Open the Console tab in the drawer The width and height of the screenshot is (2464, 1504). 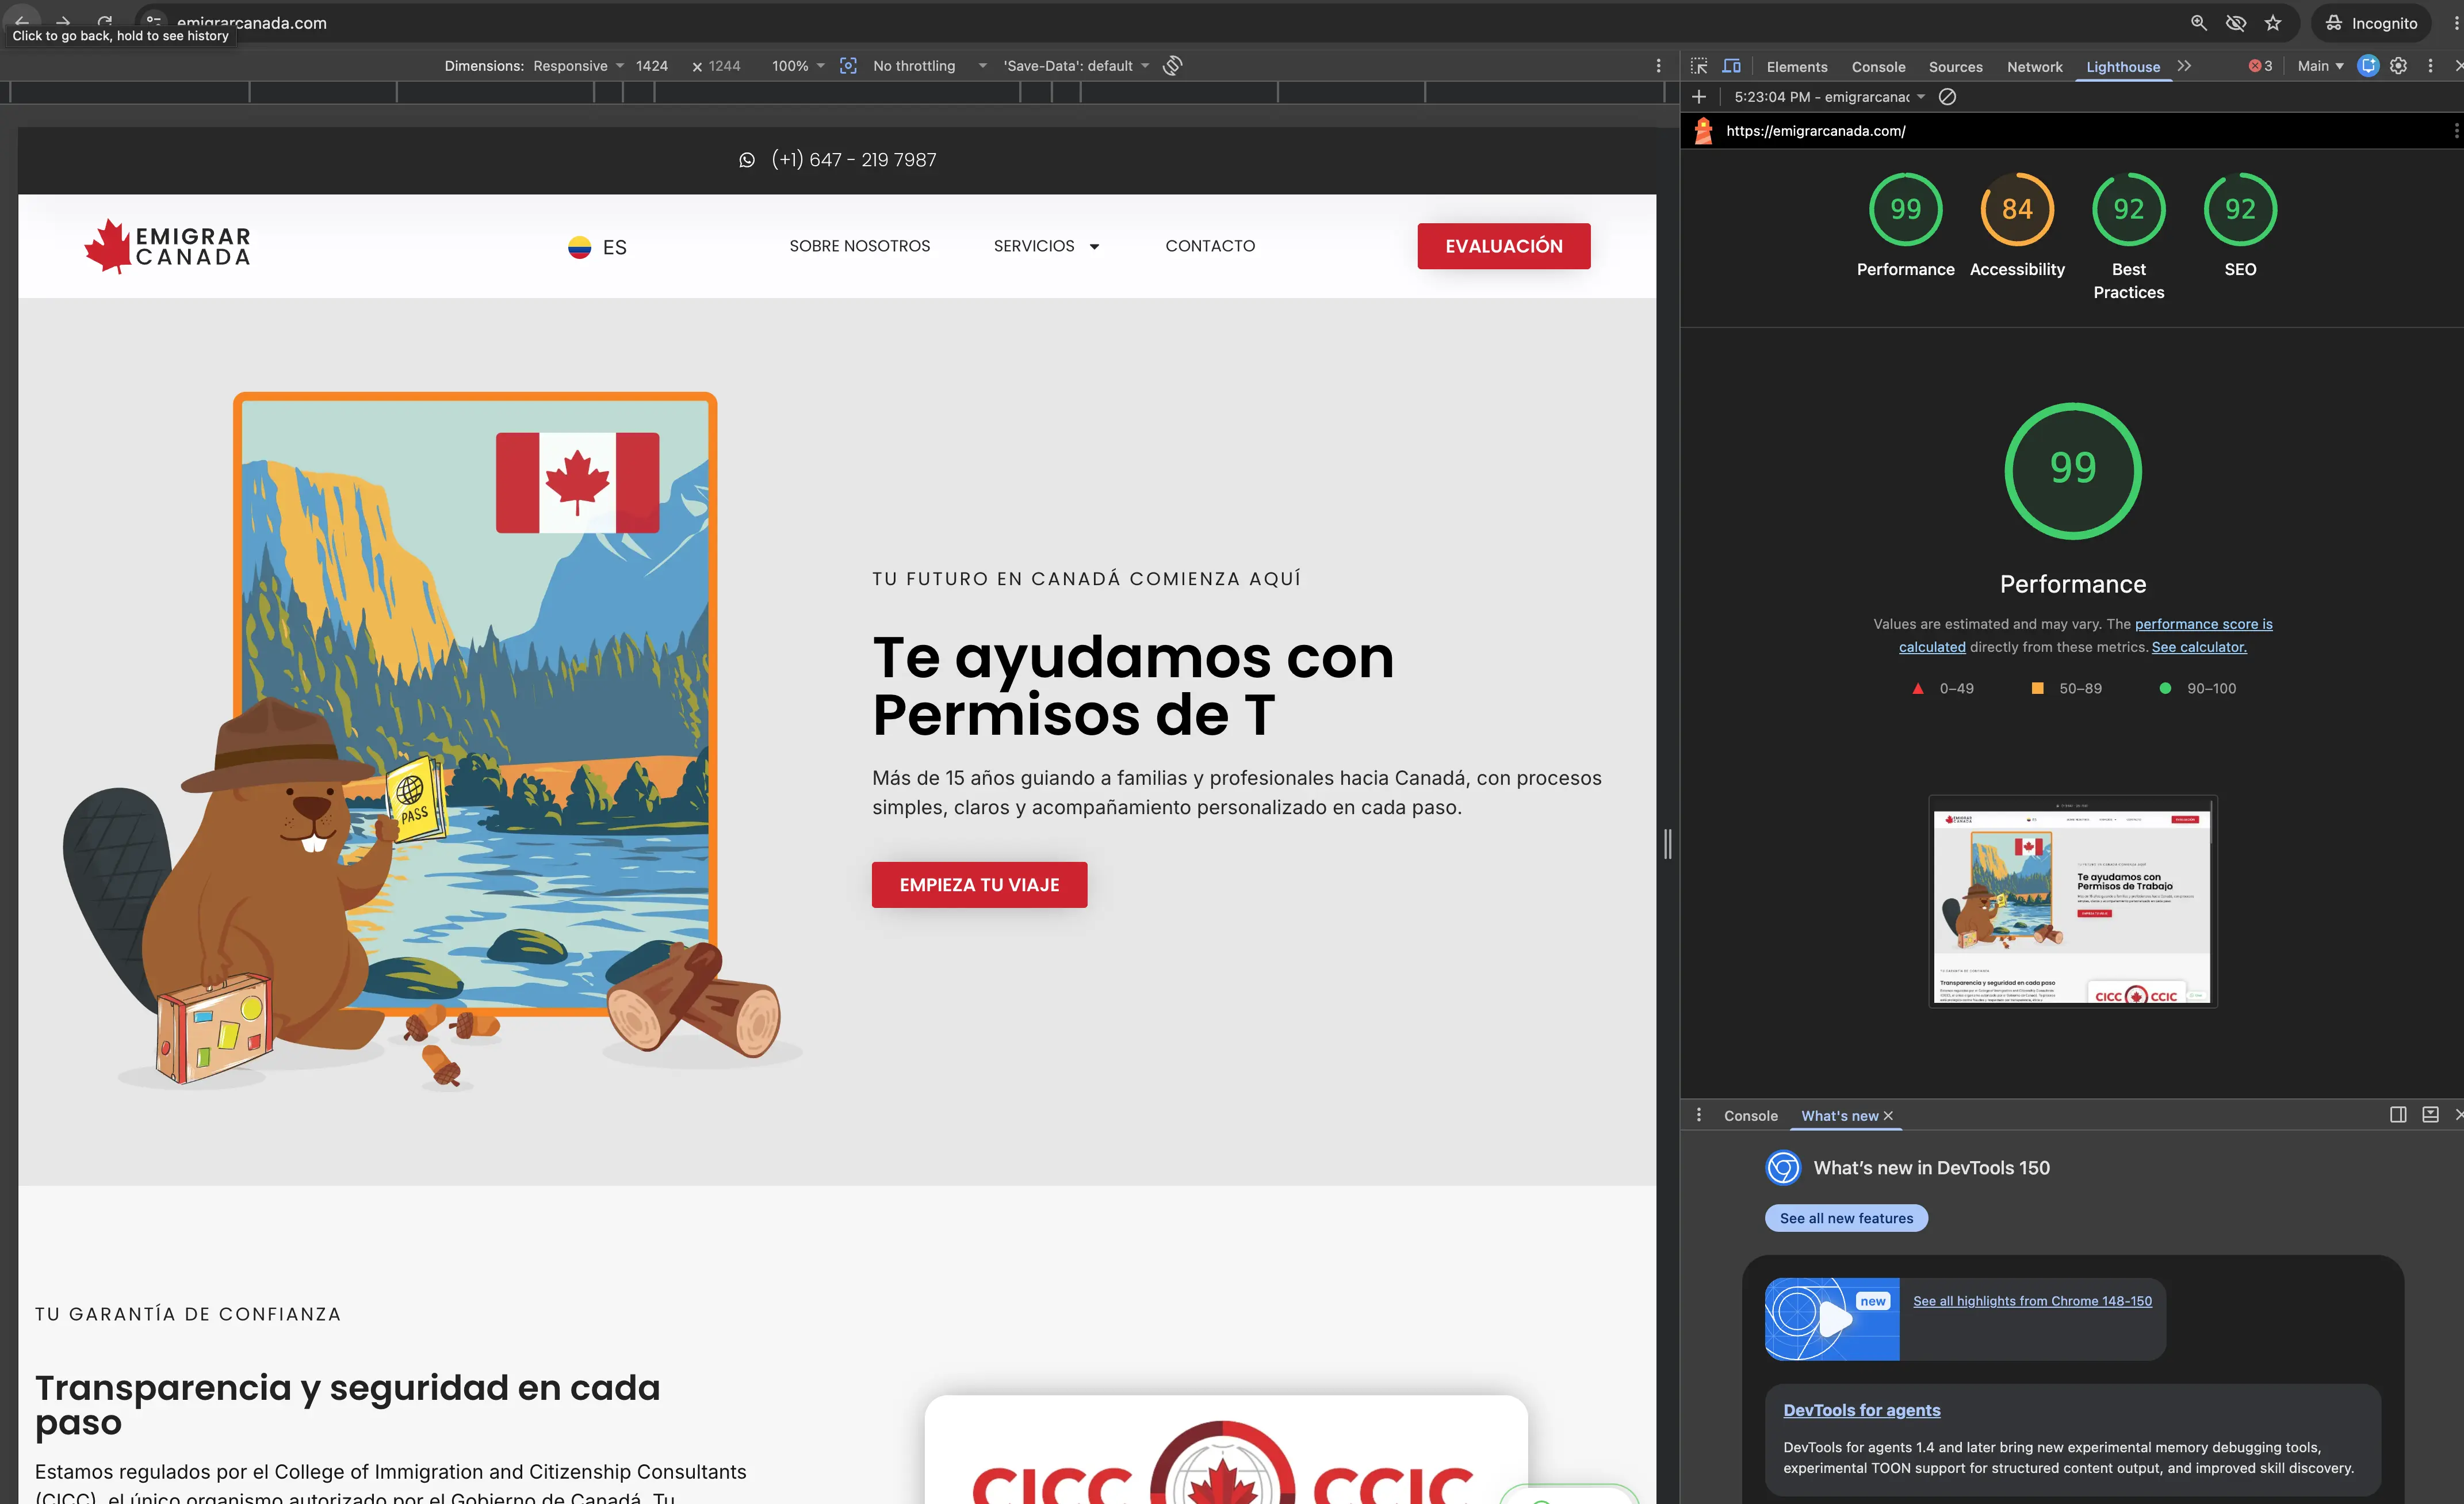point(1750,1116)
